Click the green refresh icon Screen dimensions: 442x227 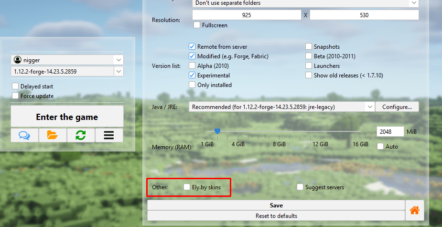tap(81, 135)
